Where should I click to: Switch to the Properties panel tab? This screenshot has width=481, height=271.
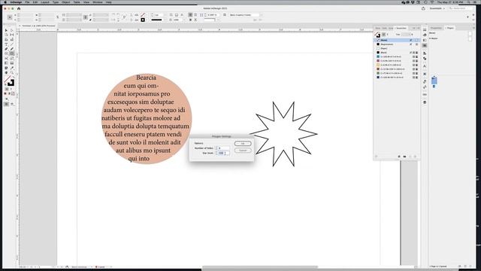[x=436, y=28]
